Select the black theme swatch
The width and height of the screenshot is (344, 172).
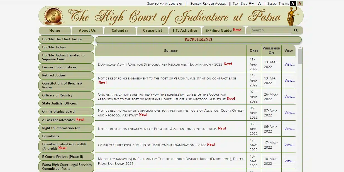point(293,3)
